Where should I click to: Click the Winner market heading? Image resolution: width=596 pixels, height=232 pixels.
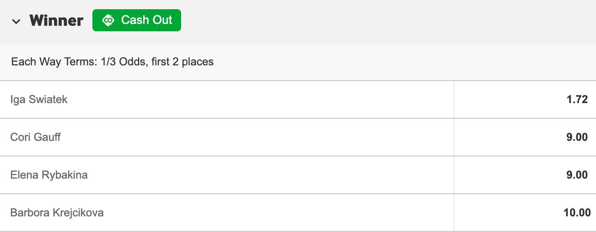point(56,21)
